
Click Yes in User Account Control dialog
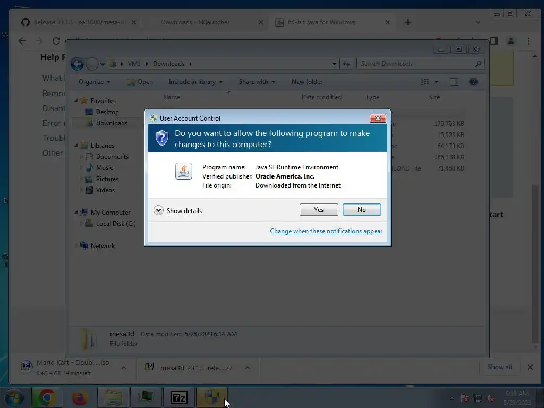click(x=319, y=209)
